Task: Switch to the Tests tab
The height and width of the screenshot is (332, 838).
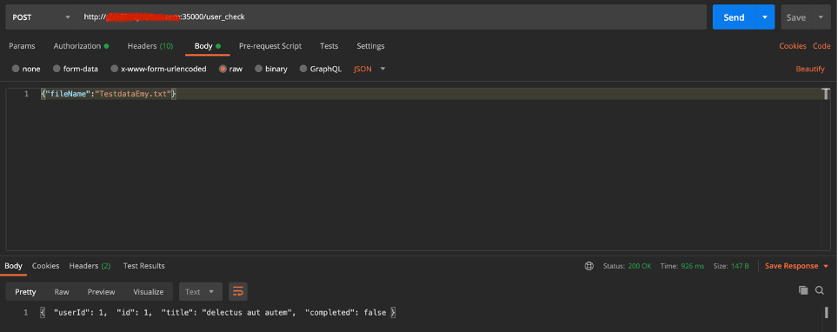Action: point(329,46)
